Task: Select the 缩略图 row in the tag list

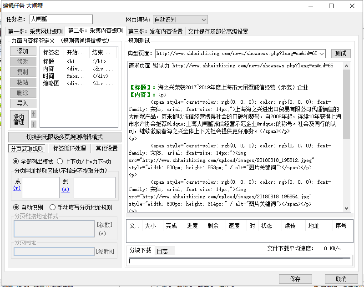Action: 78,83
